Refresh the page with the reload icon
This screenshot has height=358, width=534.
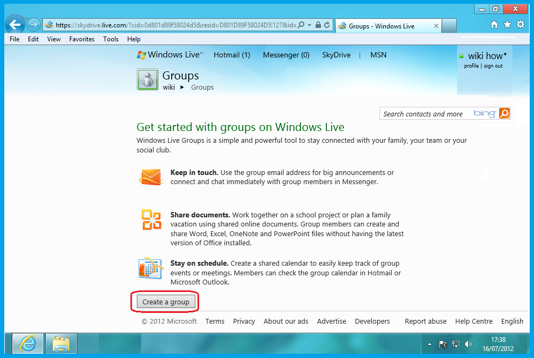[327, 25]
